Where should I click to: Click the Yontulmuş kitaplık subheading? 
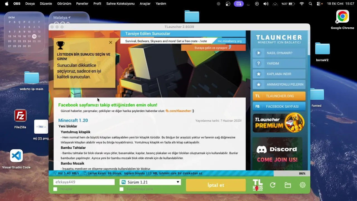[76, 132]
